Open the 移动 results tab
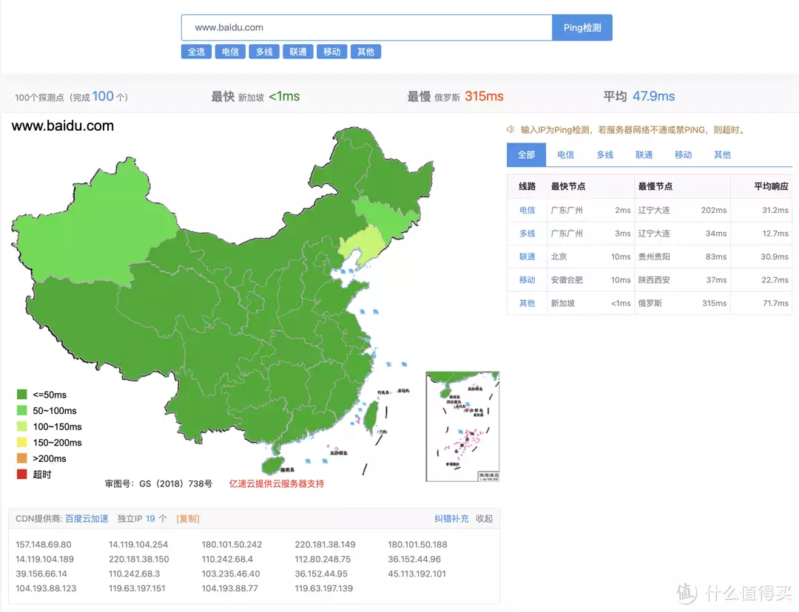799x612 pixels. [x=683, y=154]
